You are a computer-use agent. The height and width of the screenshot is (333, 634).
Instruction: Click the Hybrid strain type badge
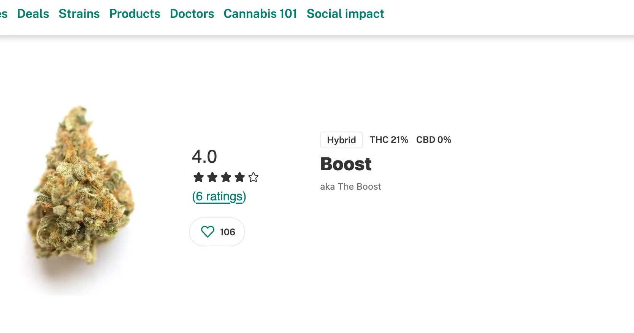click(341, 140)
